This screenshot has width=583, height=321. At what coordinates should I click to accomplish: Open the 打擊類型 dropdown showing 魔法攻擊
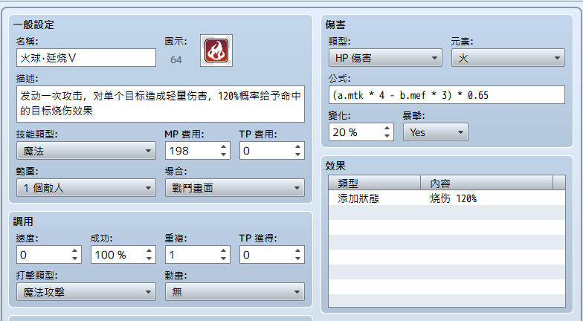[86, 292]
